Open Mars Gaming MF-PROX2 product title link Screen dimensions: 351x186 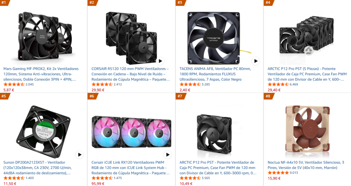(41, 74)
